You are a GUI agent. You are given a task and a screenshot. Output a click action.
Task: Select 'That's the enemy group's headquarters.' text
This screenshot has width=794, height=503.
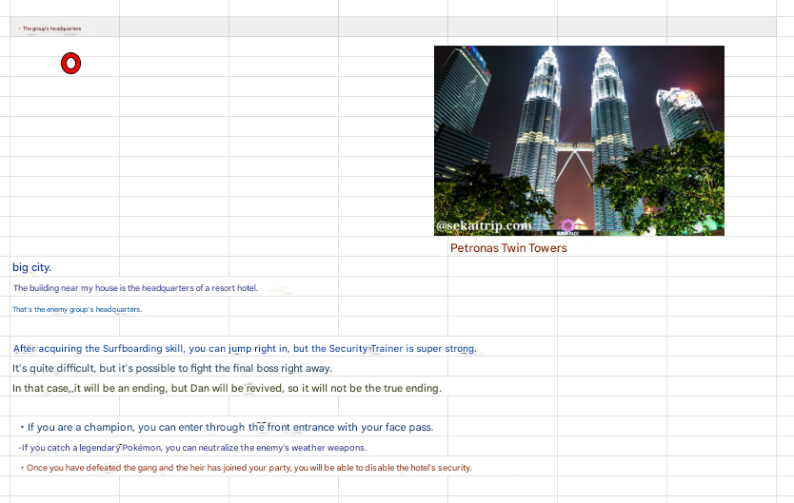tap(77, 309)
